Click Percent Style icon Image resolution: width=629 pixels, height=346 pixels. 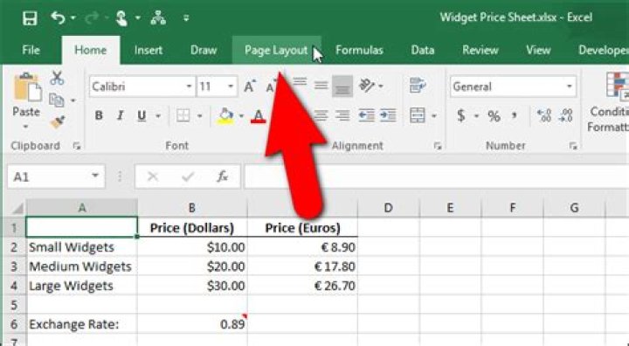(x=494, y=116)
